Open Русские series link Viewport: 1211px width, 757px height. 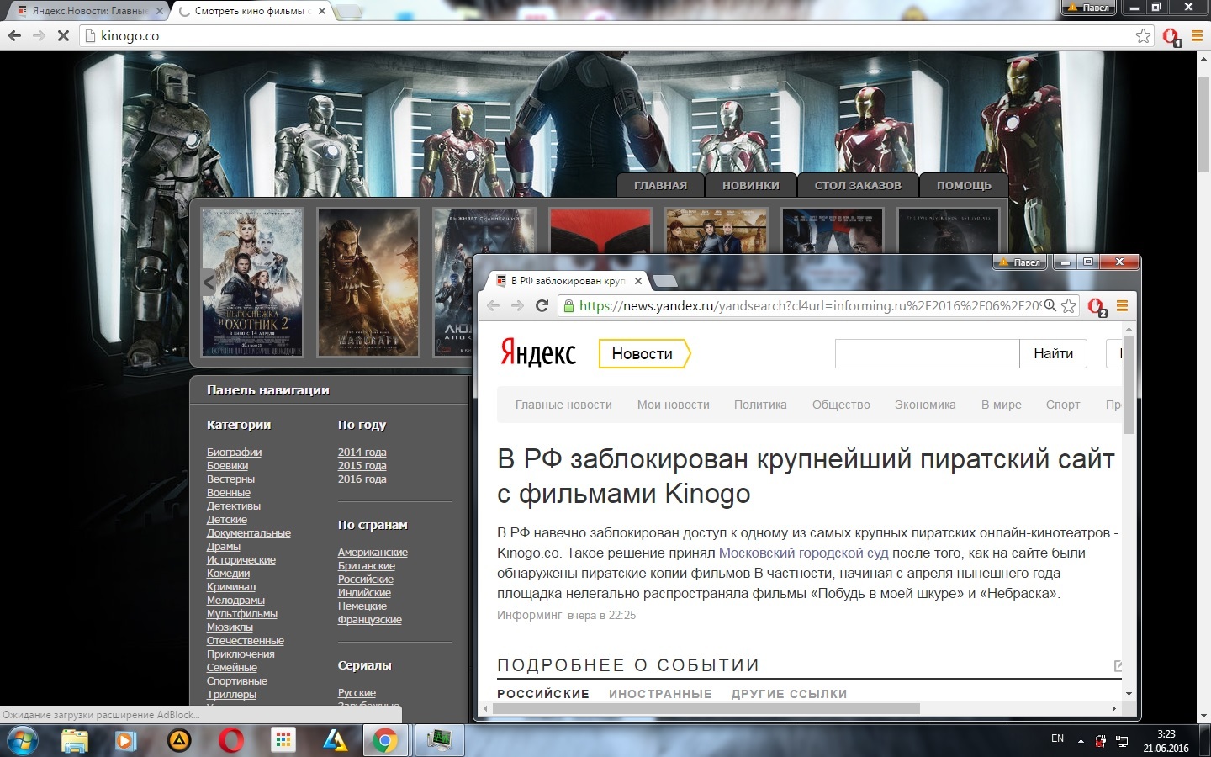pyautogui.click(x=357, y=693)
